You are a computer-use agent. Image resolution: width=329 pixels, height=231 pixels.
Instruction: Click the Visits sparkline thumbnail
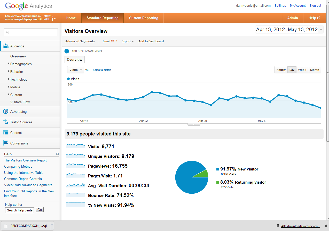tap(75, 146)
